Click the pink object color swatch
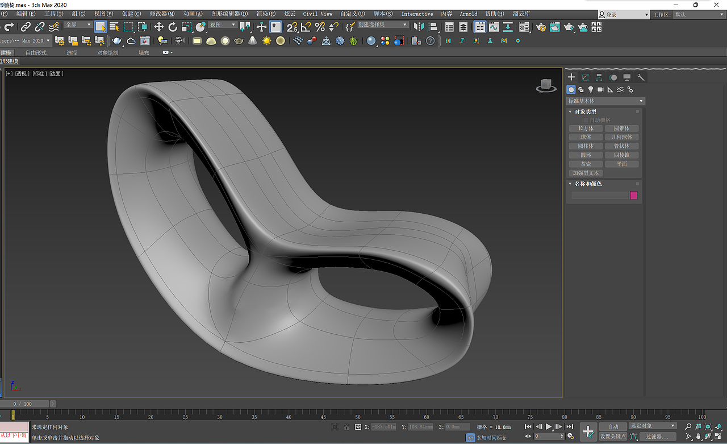The image size is (727, 444). 634,196
